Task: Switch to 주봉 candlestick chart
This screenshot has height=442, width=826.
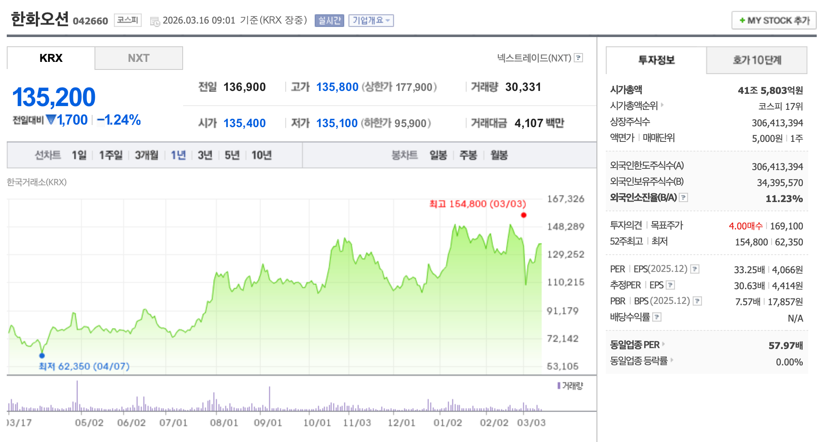Action: (x=468, y=155)
